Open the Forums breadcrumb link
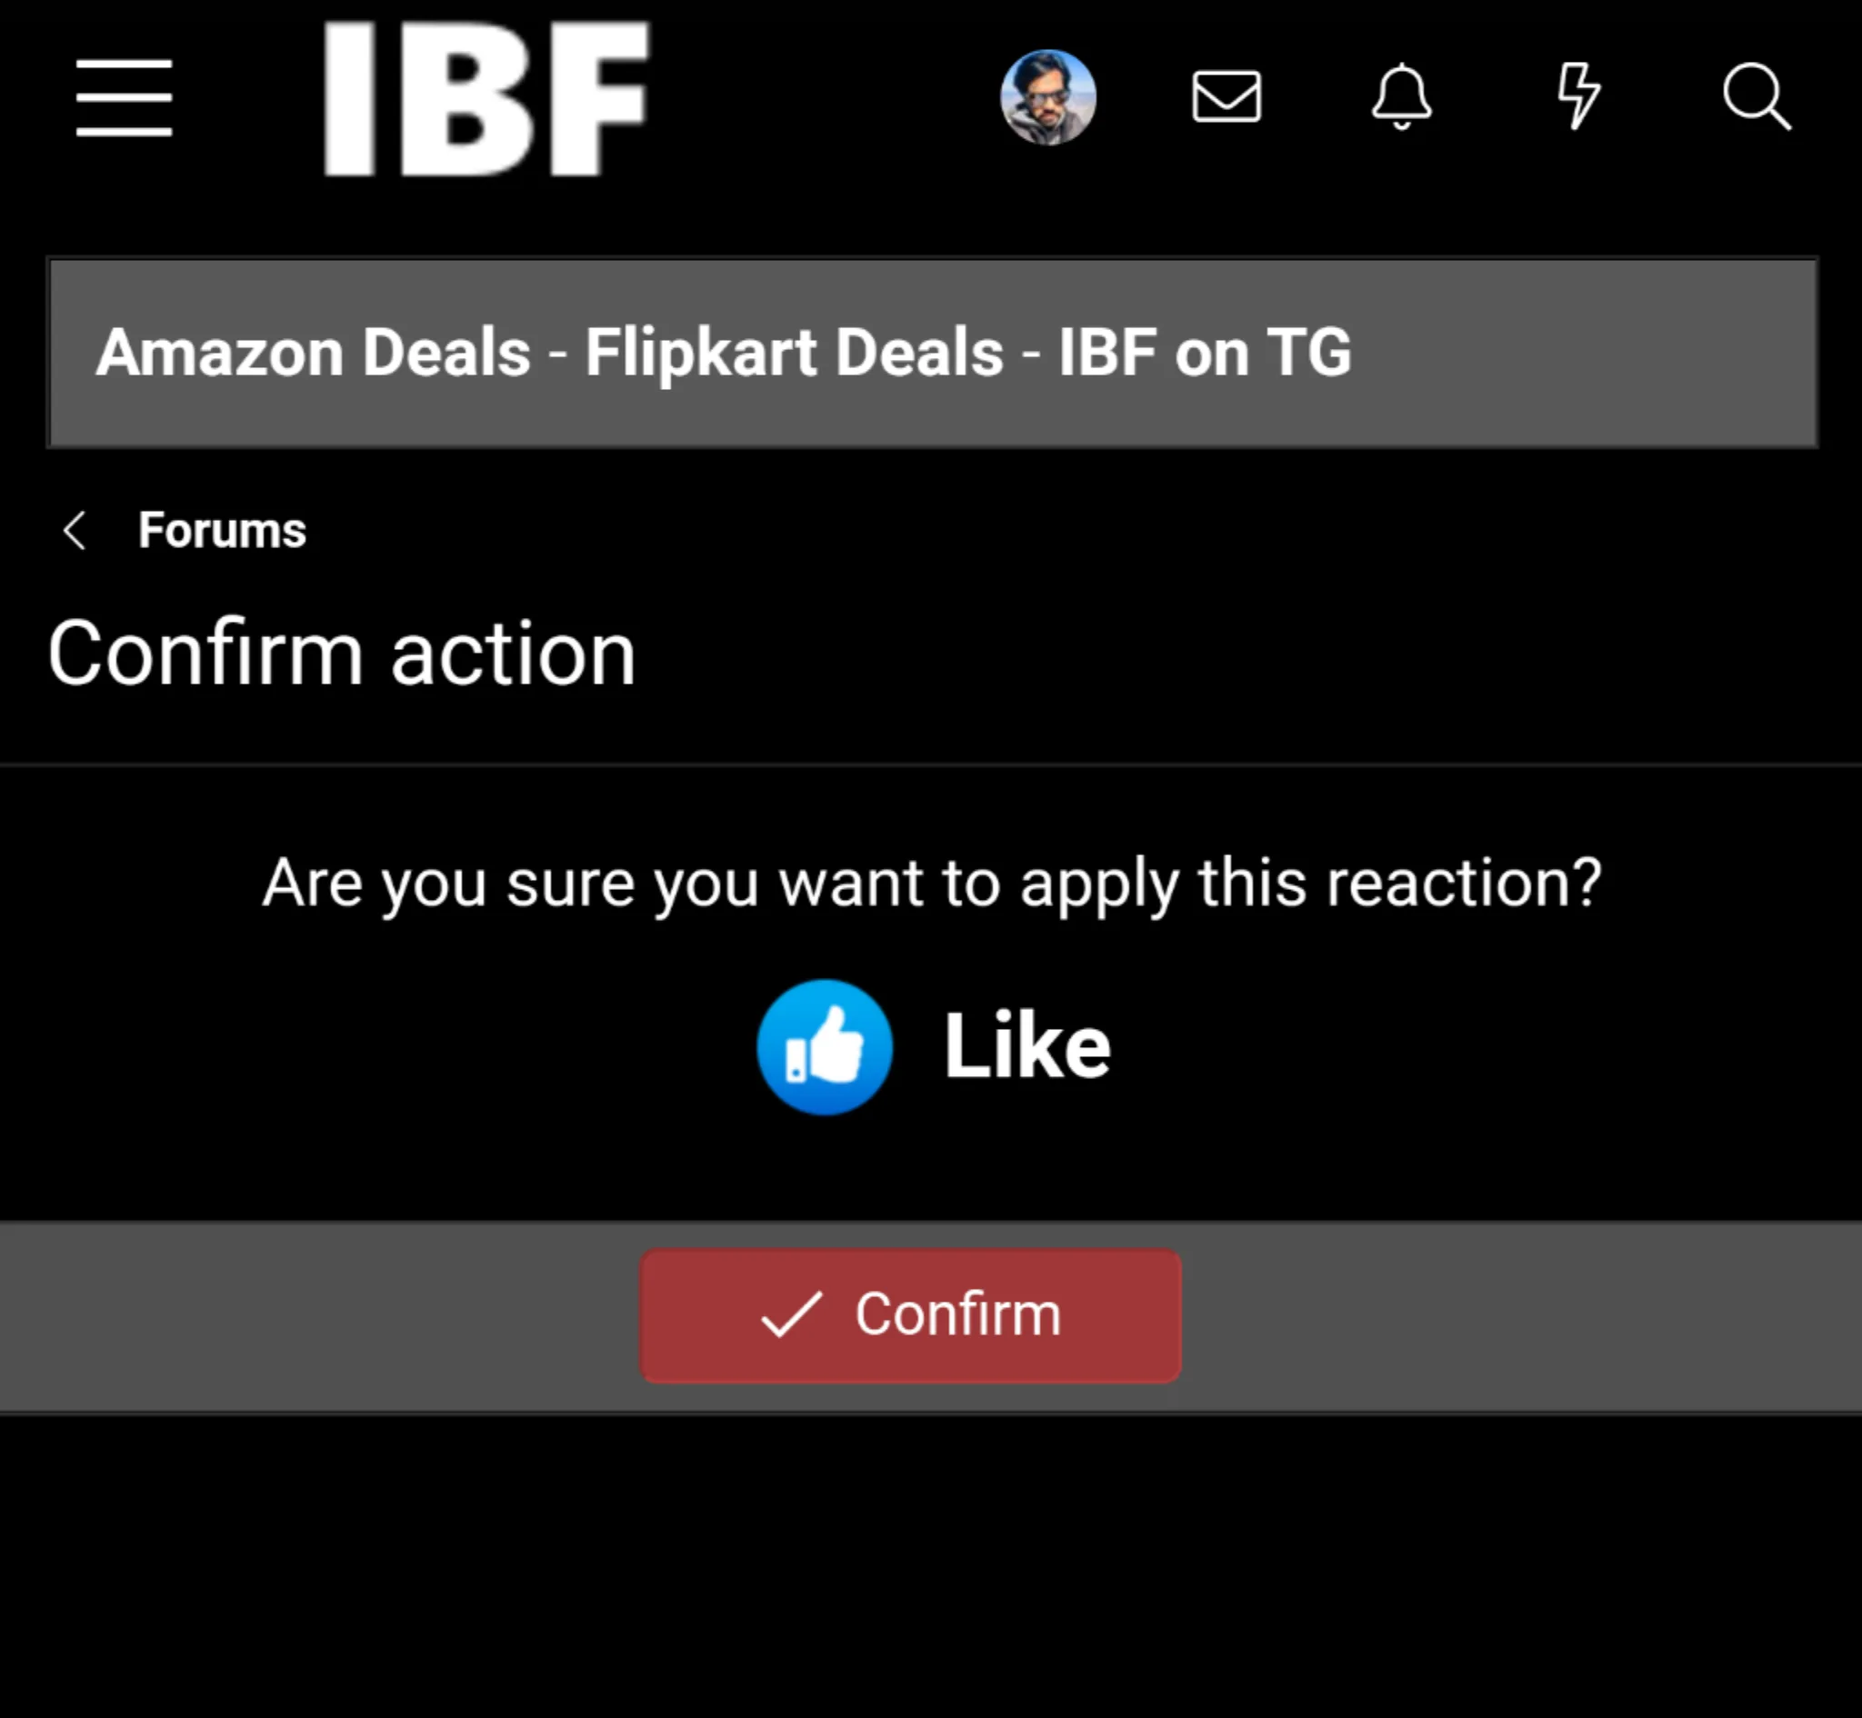The height and width of the screenshot is (1718, 1862). pos(222,531)
